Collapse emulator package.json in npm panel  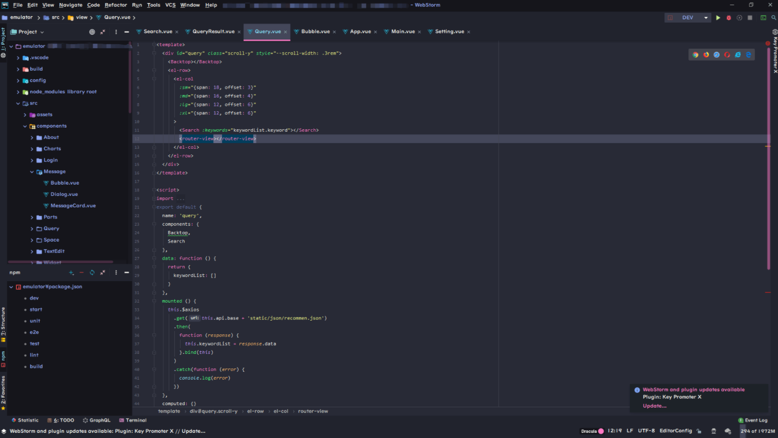point(11,287)
